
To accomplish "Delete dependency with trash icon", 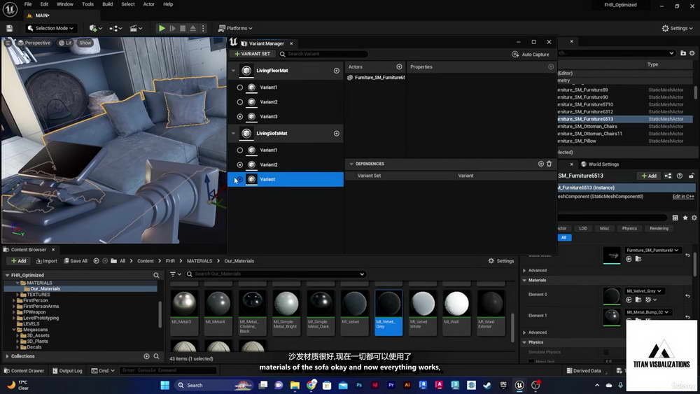I will pyautogui.click(x=549, y=164).
